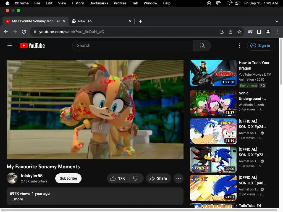
Task: Click the Sign in button
Action: [261, 46]
